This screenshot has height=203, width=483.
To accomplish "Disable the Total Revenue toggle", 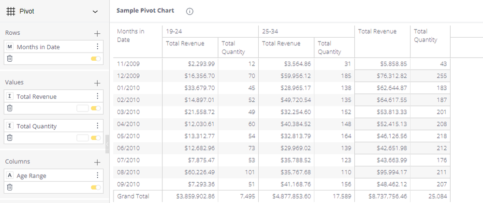I will click(x=96, y=108).
